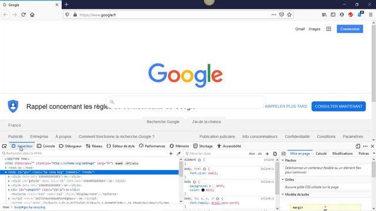Open the page actions menu in address bar
The width and height of the screenshot is (376, 211).
274,15
